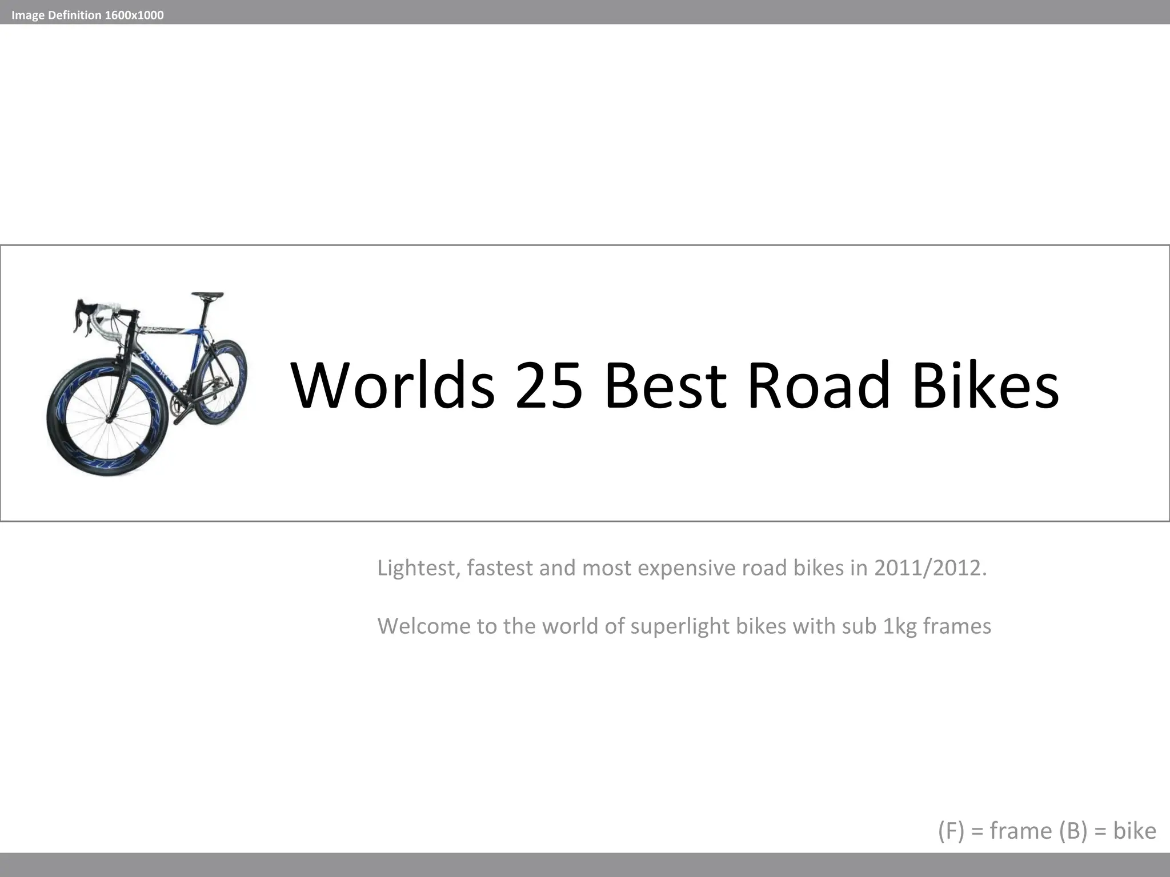Viewport: 1170px width, 877px height.
Task: Click the number '25' in title
Action: pos(548,385)
